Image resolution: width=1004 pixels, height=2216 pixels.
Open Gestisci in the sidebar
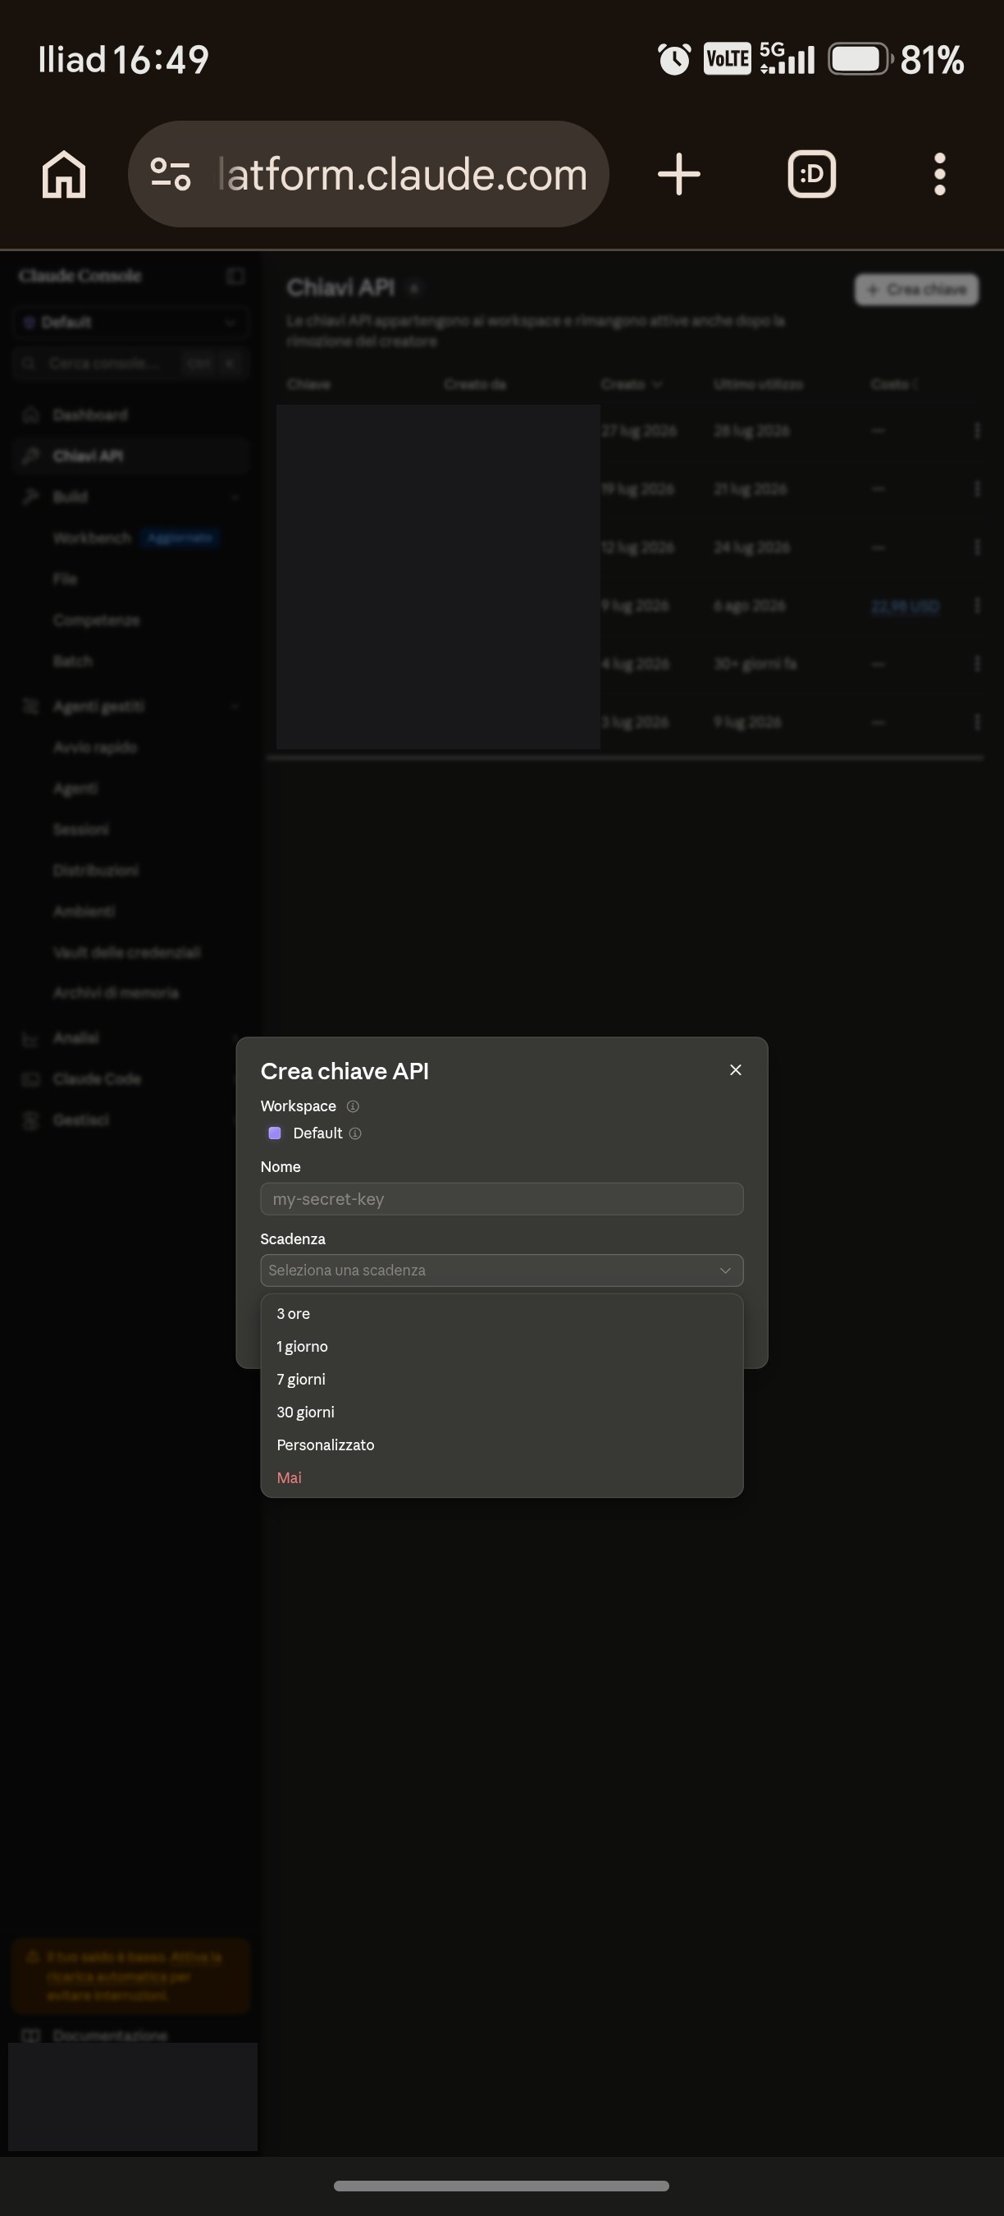(81, 1119)
